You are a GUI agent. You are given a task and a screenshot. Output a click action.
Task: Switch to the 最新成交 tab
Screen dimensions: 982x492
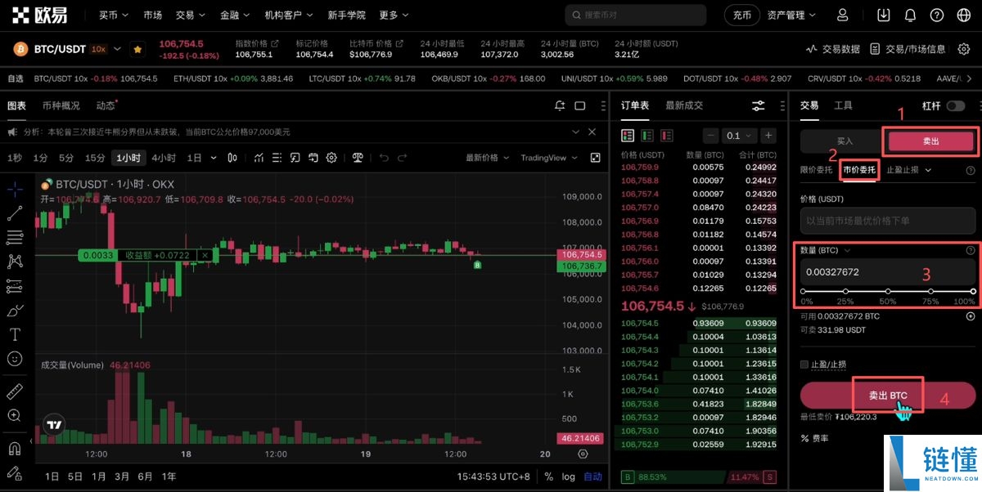pyautogui.click(x=684, y=105)
